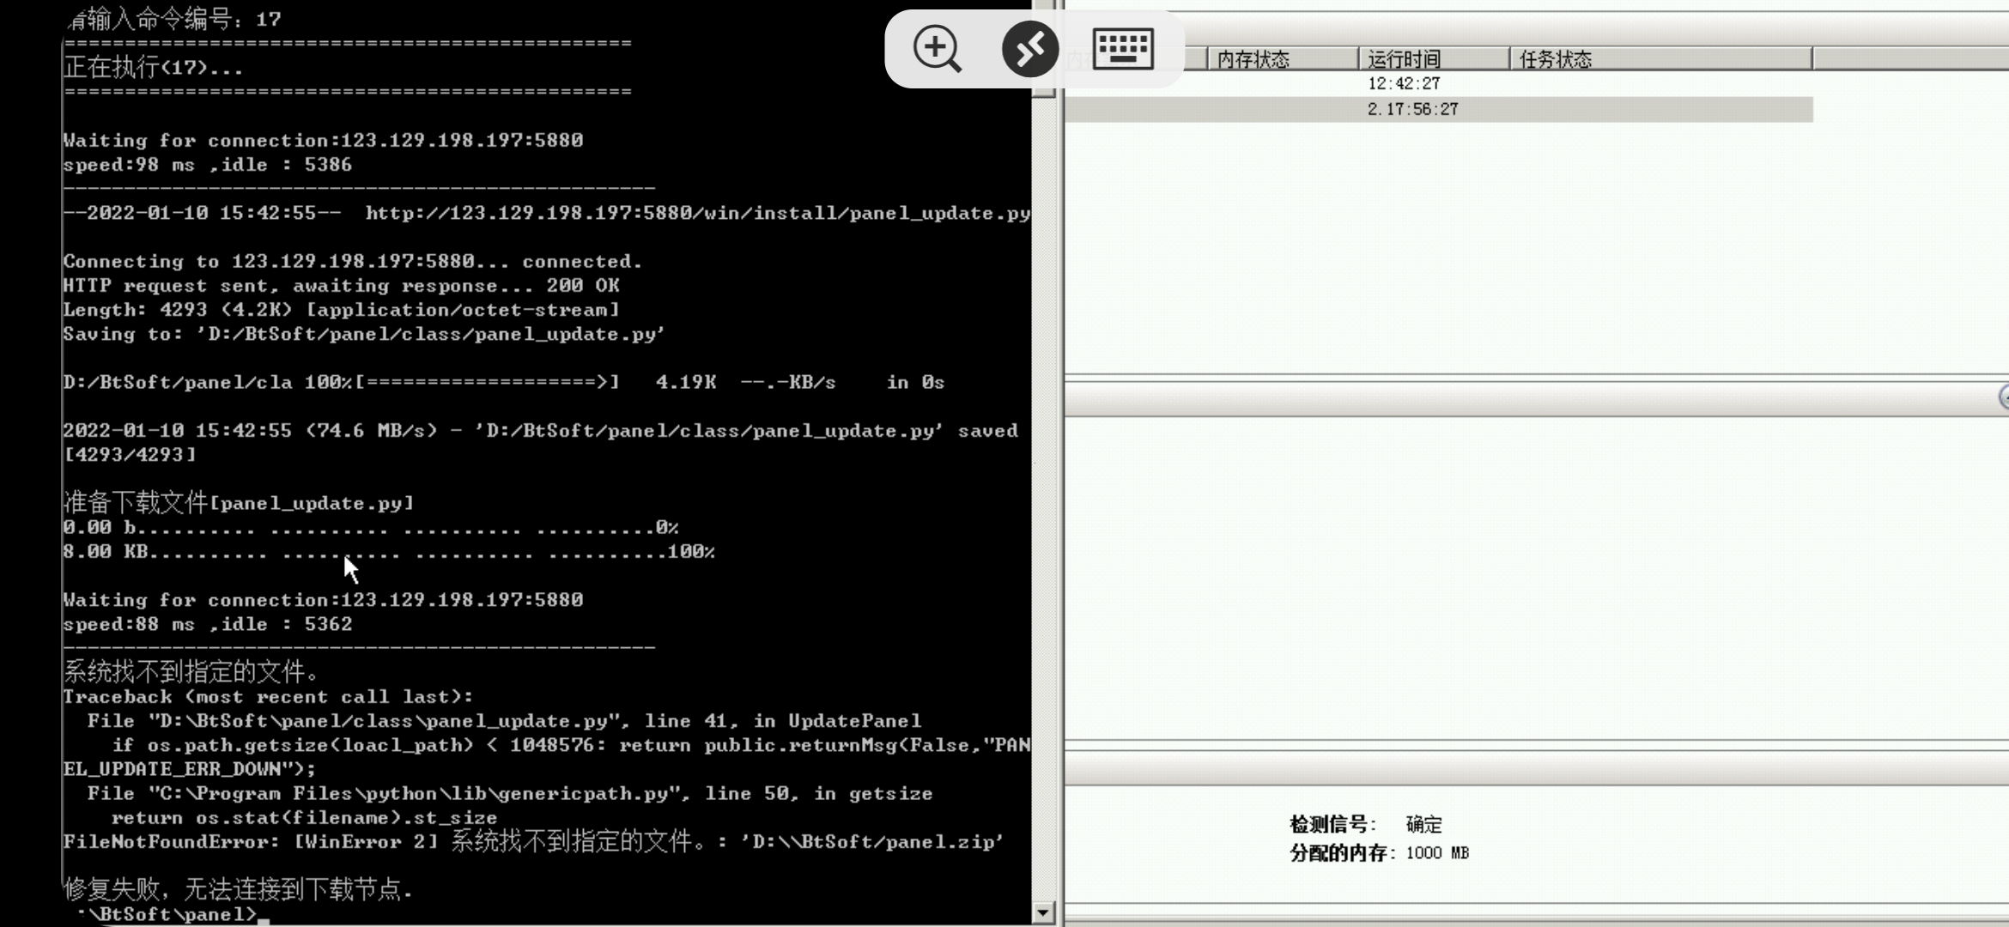This screenshot has width=2009, height=927.
Task: Click the circular collapse icon at pane edge
Action: [2004, 397]
